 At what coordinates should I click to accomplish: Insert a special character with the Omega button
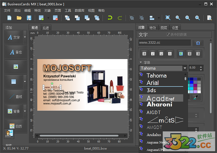click(x=198, y=43)
